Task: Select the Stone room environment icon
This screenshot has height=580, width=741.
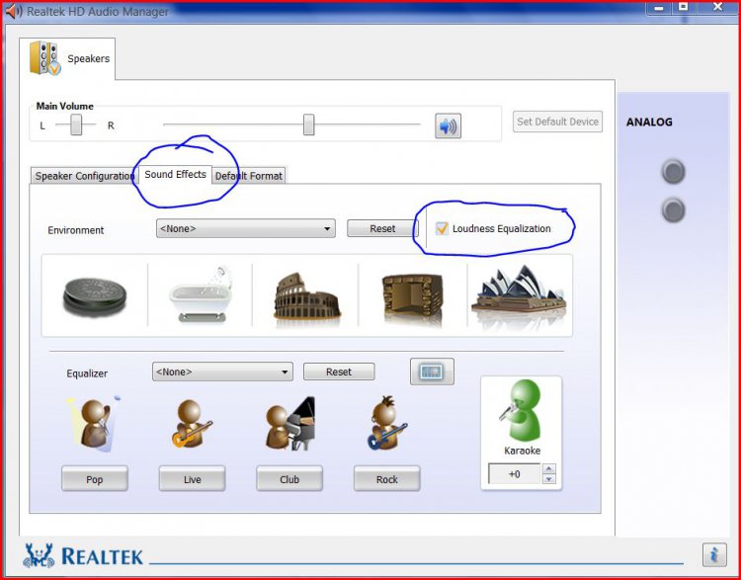Action: (413, 297)
